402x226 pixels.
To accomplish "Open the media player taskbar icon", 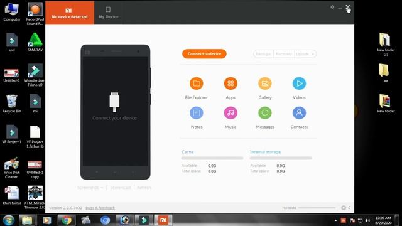I will tap(46, 220).
